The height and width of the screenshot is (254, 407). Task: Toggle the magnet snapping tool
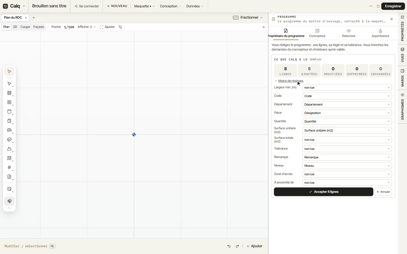click(x=9, y=201)
